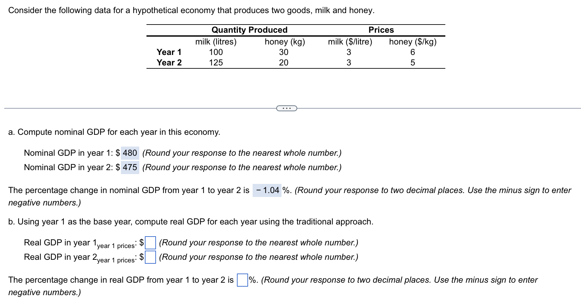
Task: Click the real GDP percentage change input box
Action: tap(242, 280)
